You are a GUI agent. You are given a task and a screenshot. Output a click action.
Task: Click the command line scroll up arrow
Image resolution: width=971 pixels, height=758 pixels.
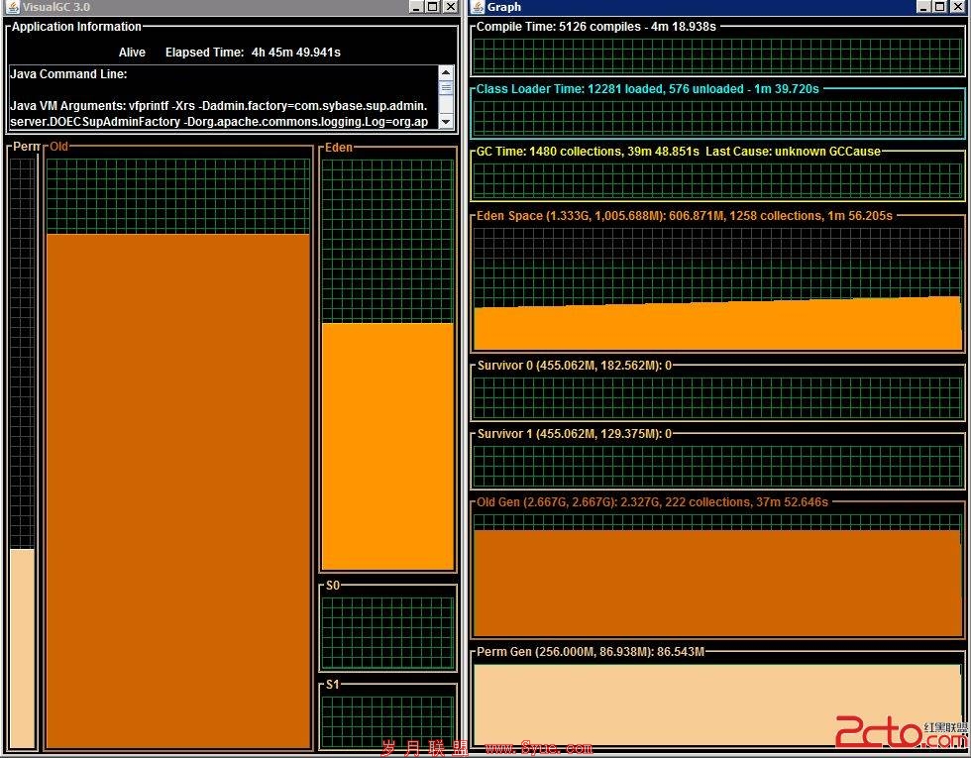tap(446, 72)
